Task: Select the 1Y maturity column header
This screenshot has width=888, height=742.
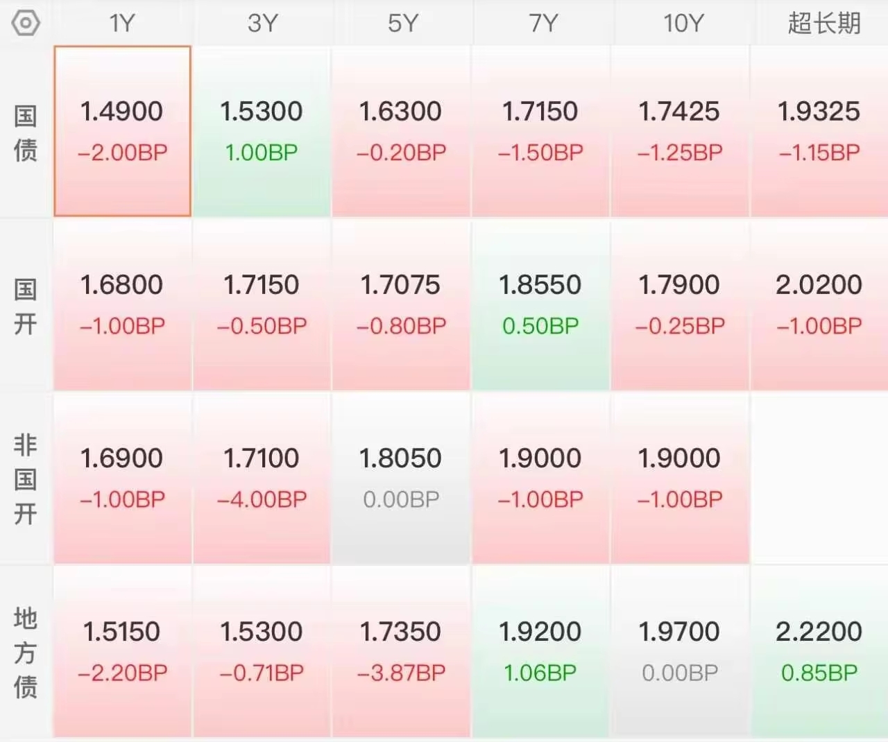Action: (122, 24)
